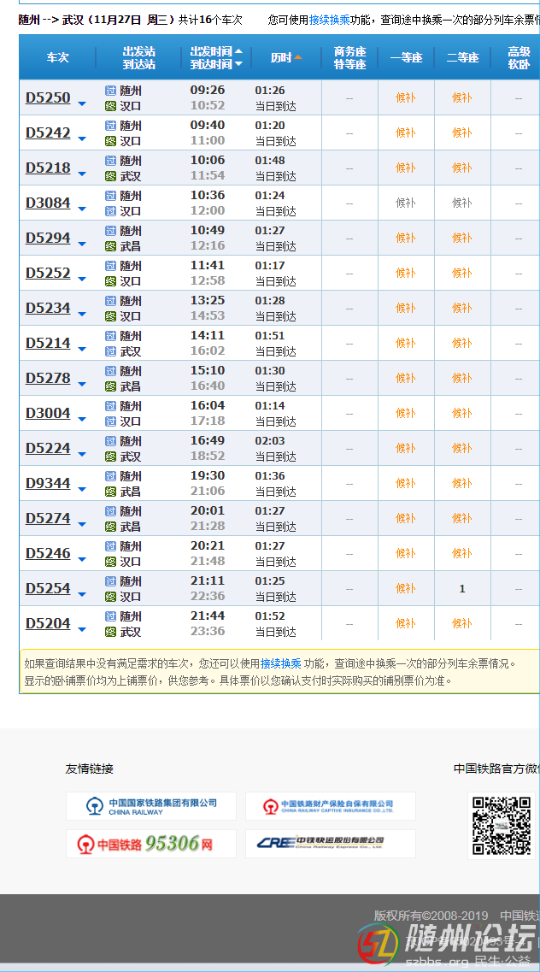
Task: Click the 过 station icon in the D5250 row
Action: click(x=110, y=91)
